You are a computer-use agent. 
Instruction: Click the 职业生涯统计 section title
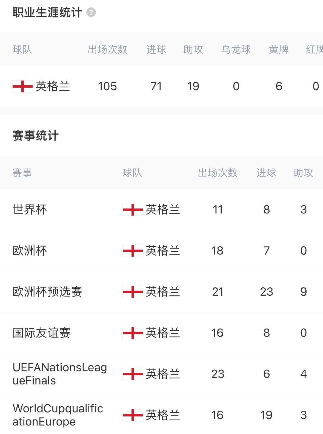(x=47, y=12)
